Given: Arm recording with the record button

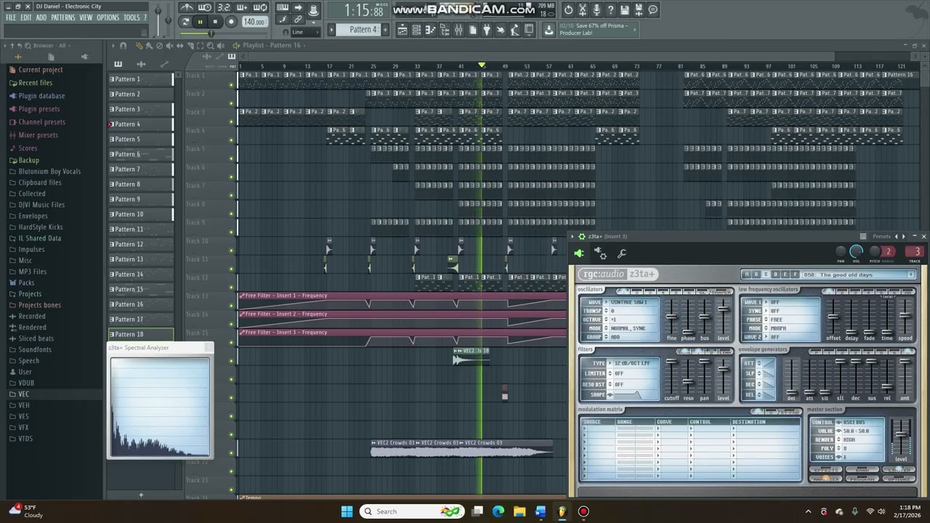Looking at the screenshot, I should [231, 22].
